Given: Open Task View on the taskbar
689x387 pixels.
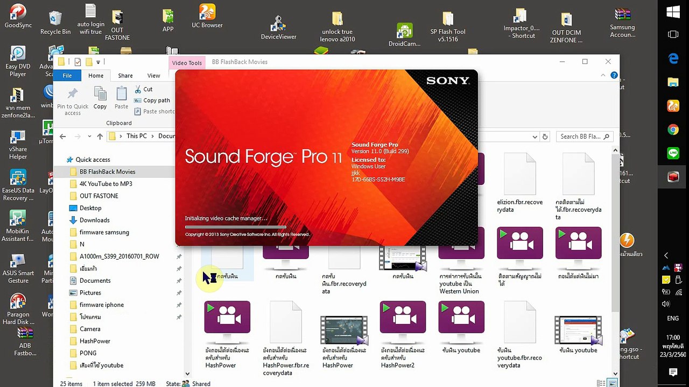Looking at the screenshot, I should (673, 35).
